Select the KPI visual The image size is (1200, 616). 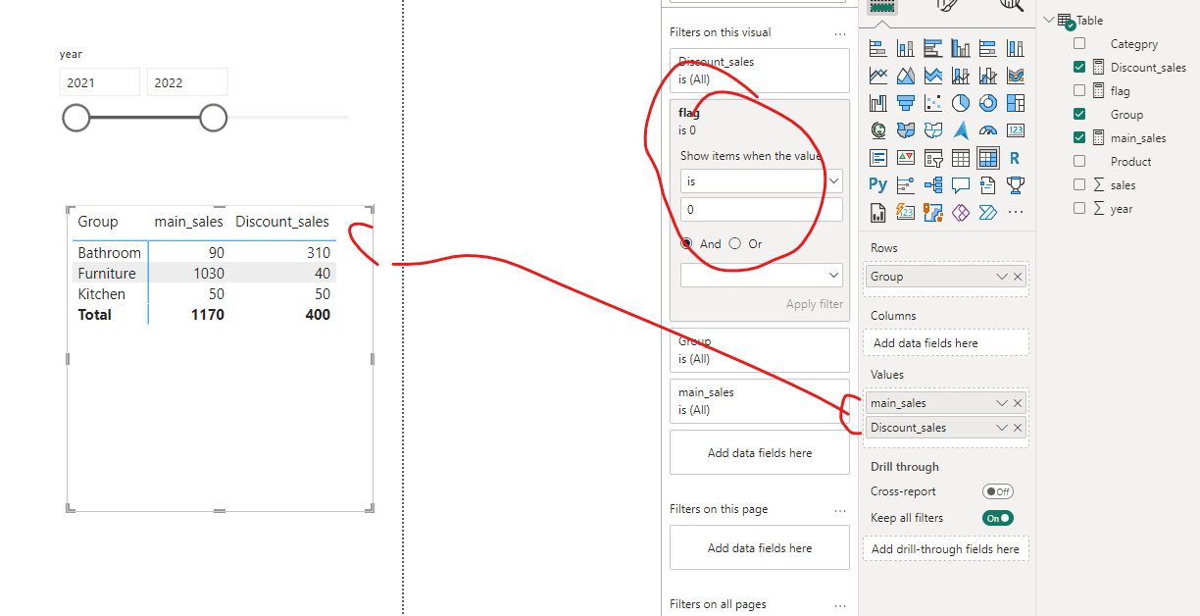tap(905, 158)
